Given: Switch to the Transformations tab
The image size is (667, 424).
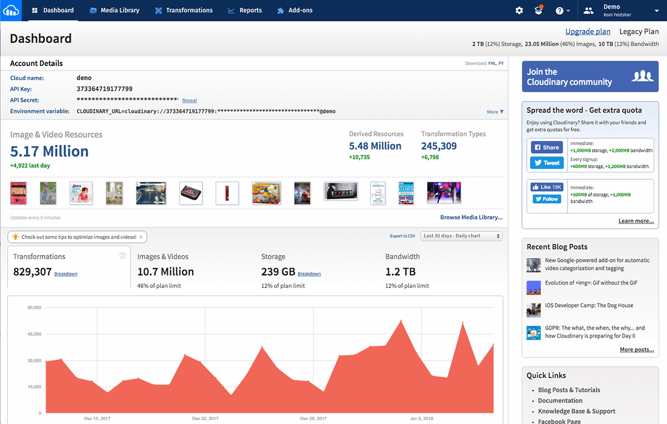Looking at the screenshot, I should (x=184, y=10).
